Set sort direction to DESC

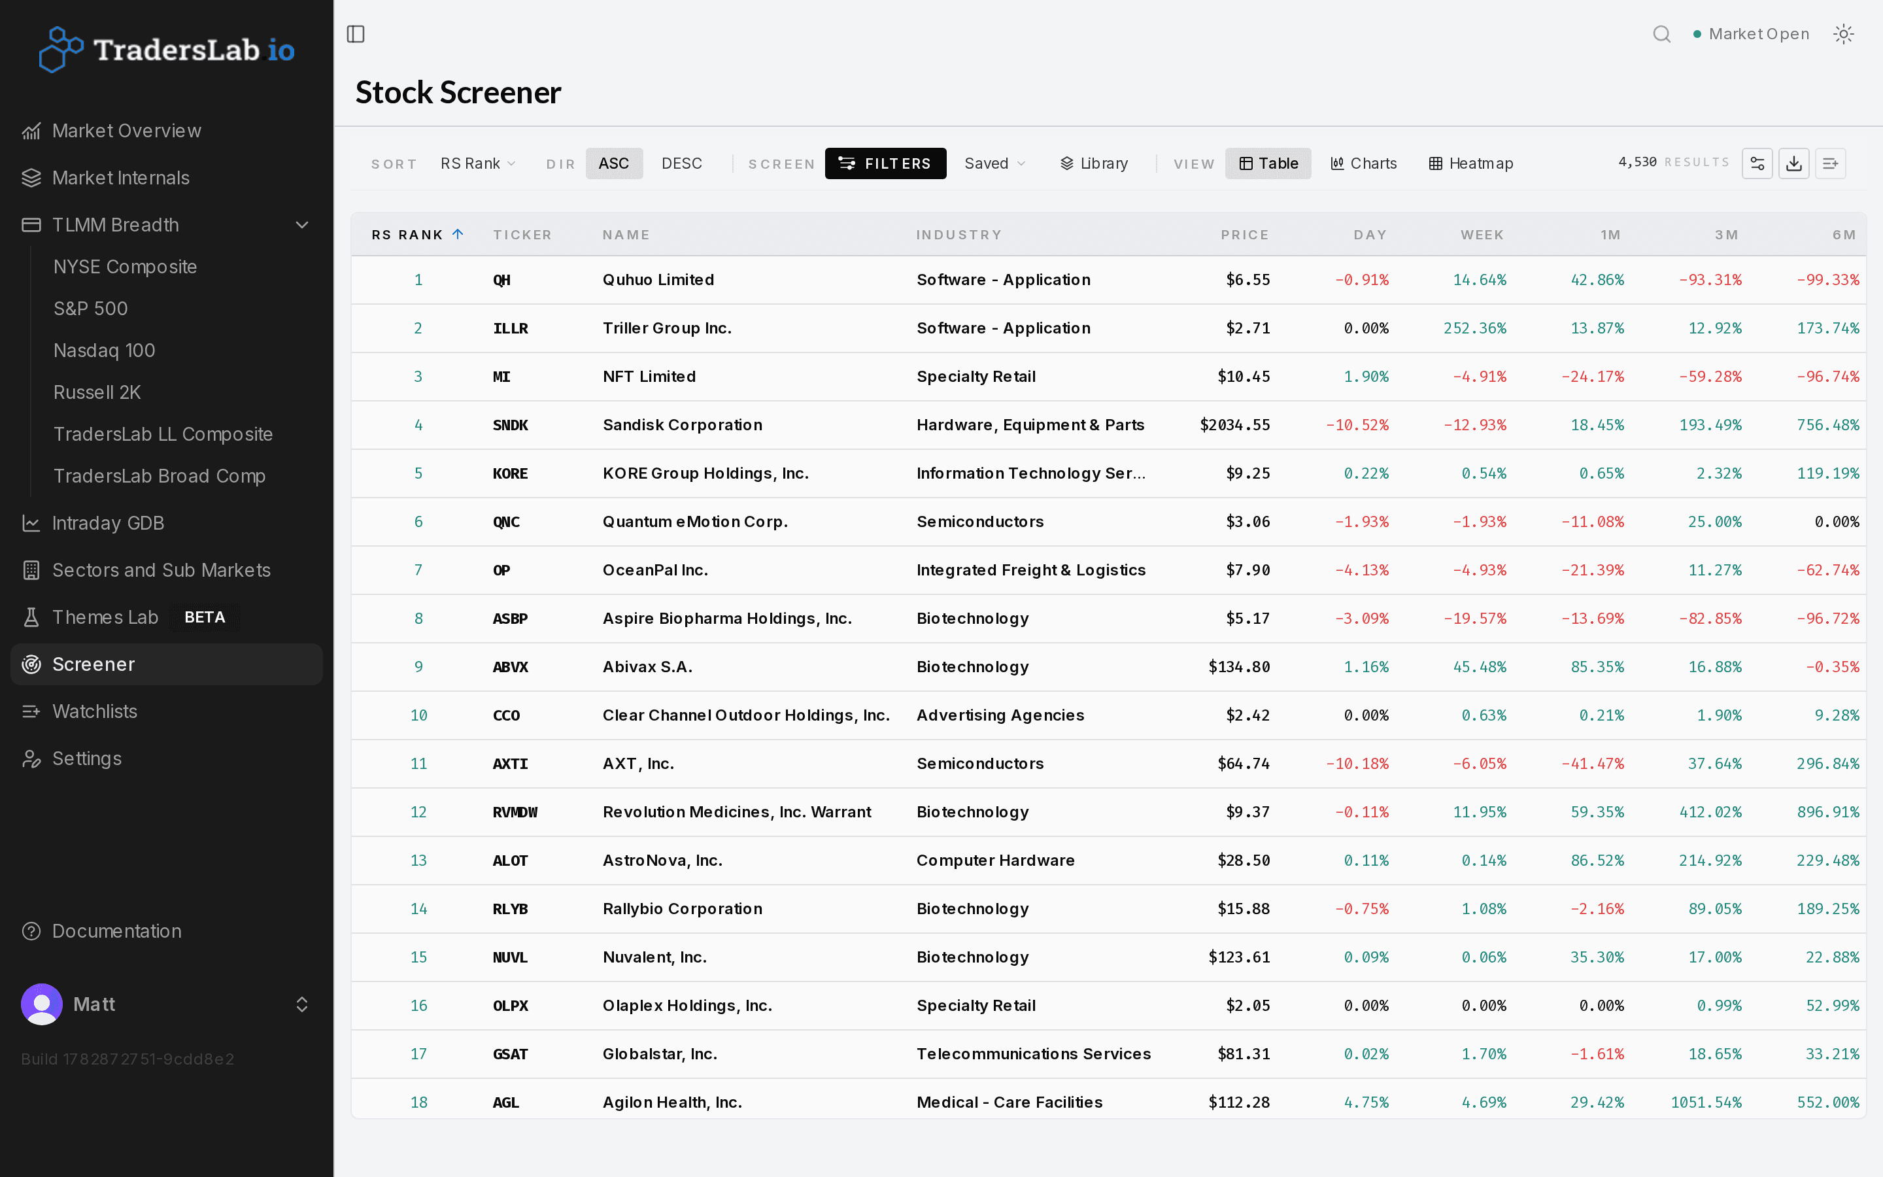click(x=682, y=163)
